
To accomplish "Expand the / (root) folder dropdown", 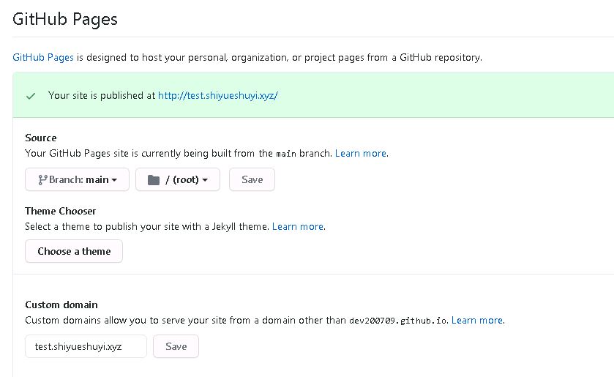I will pos(178,179).
